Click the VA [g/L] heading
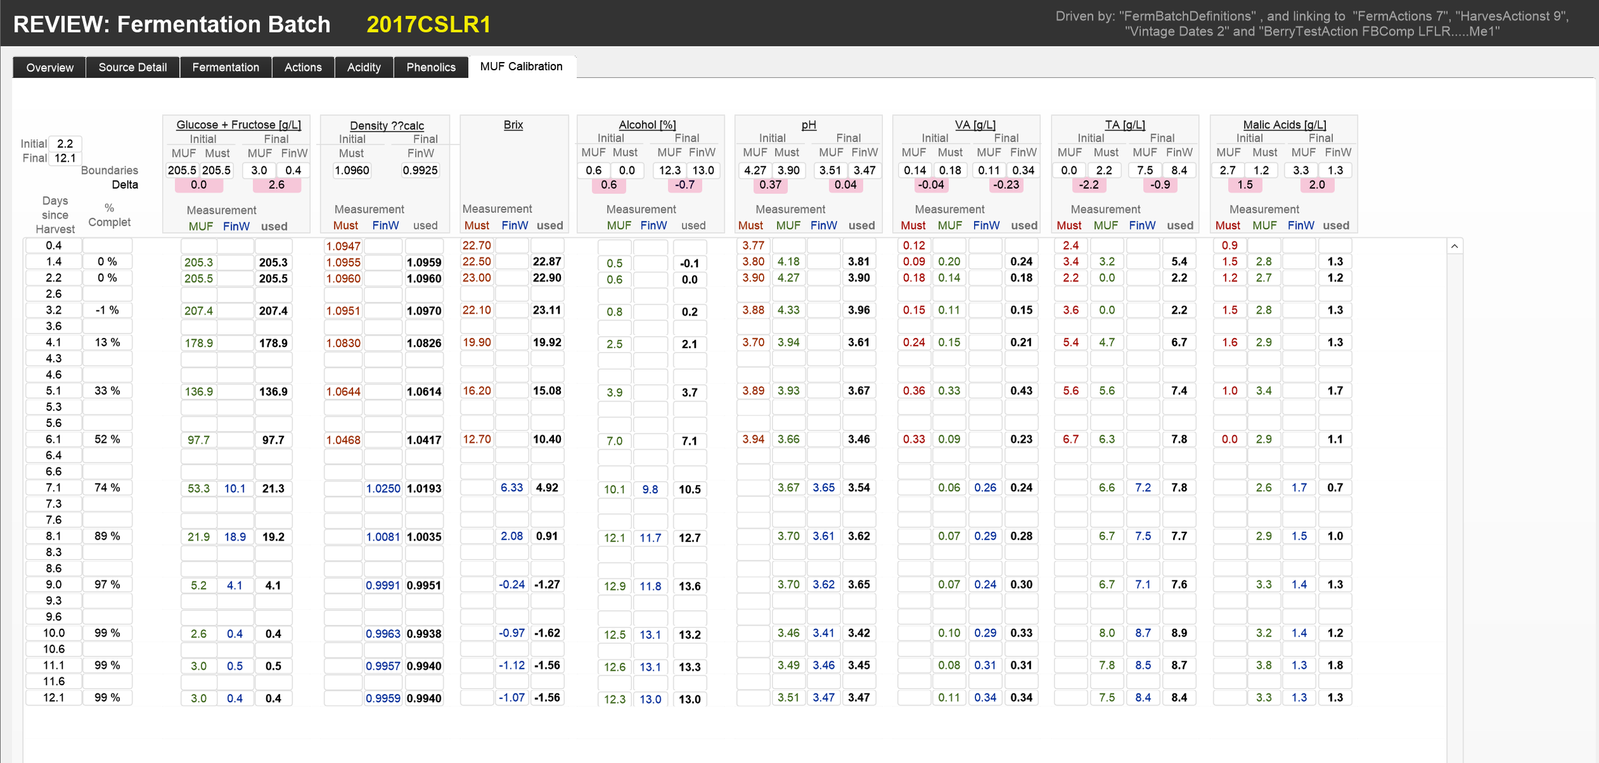Image resolution: width=1599 pixels, height=763 pixels. (x=975, y=125)
